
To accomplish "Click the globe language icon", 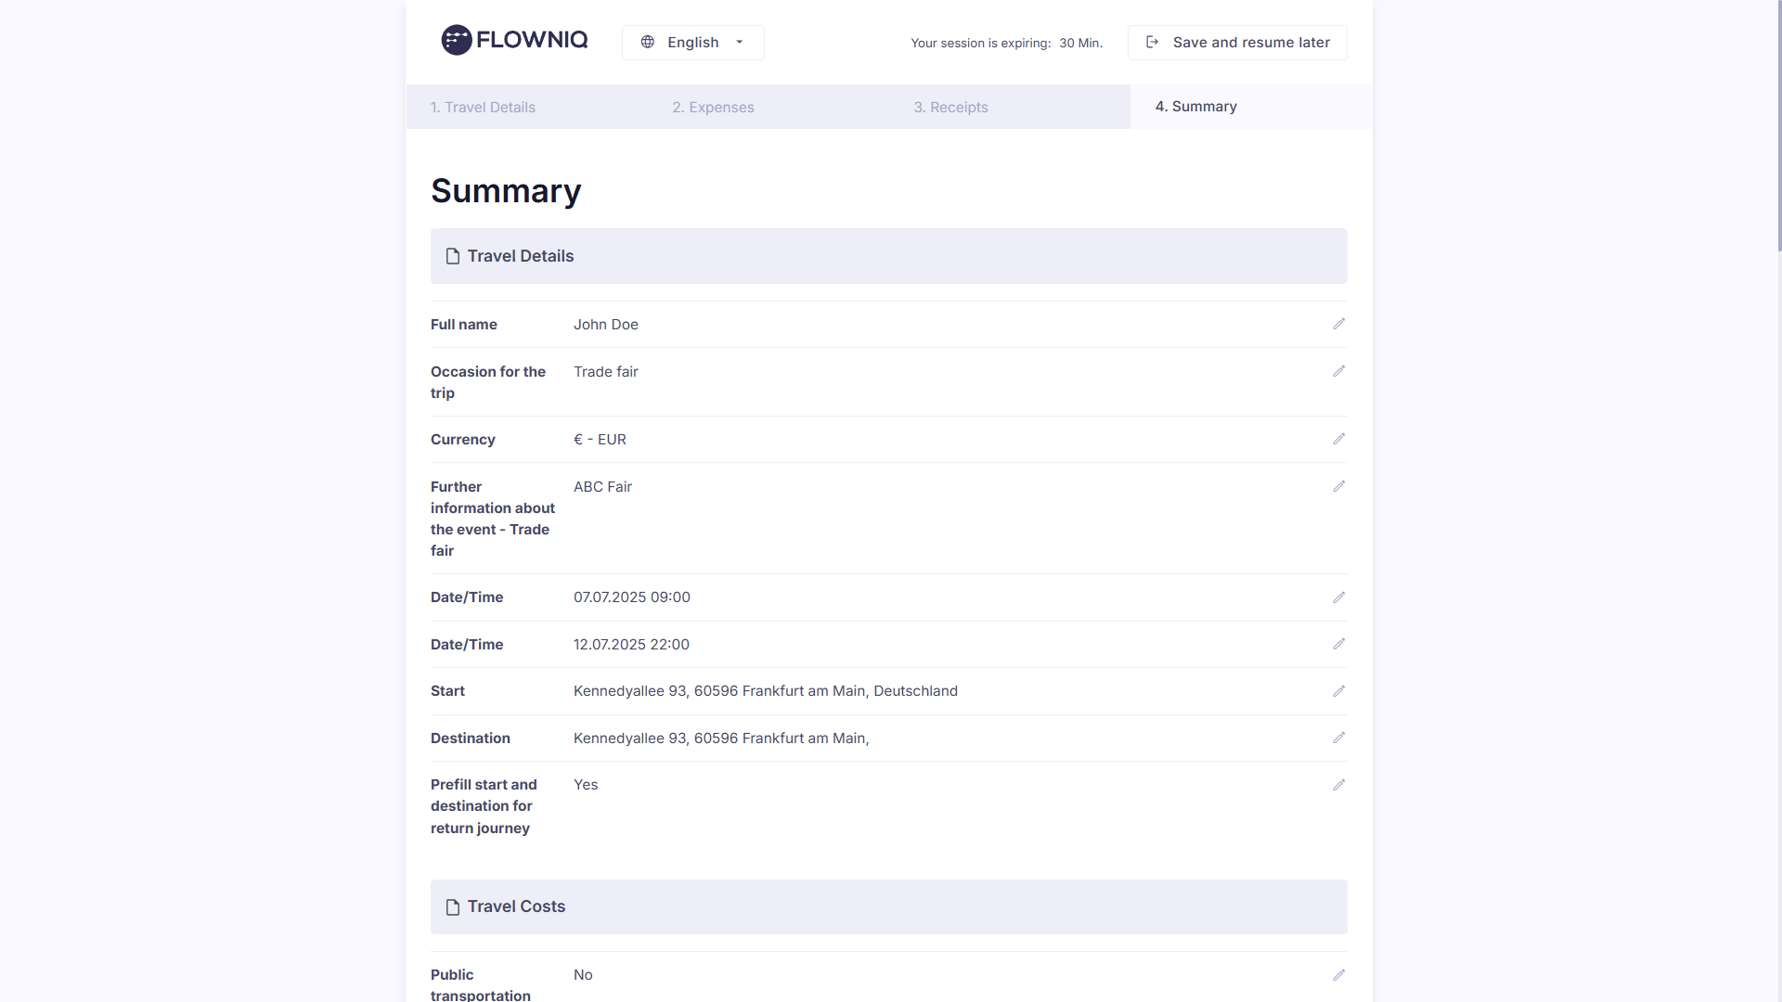I will (648, 43).
